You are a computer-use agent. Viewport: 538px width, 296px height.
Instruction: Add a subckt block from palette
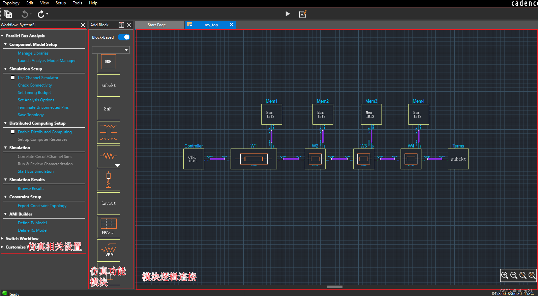click(109, 86)
